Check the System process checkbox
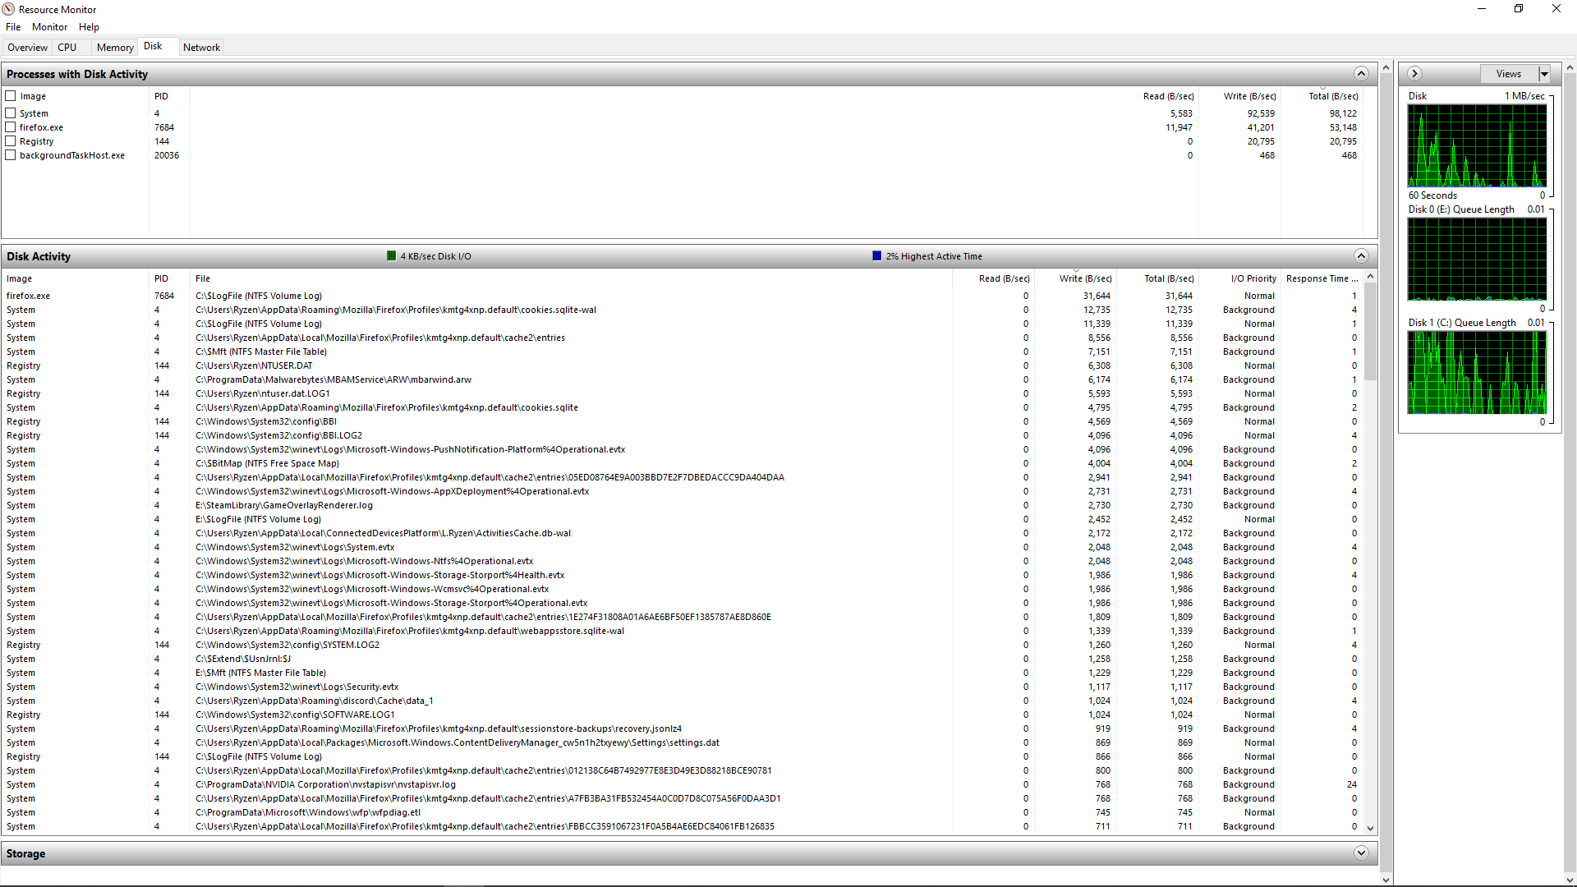The image size is (1577, 887). (x=11, y=113)
